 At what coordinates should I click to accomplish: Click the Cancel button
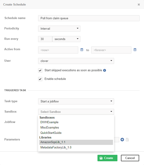(130, 158)
